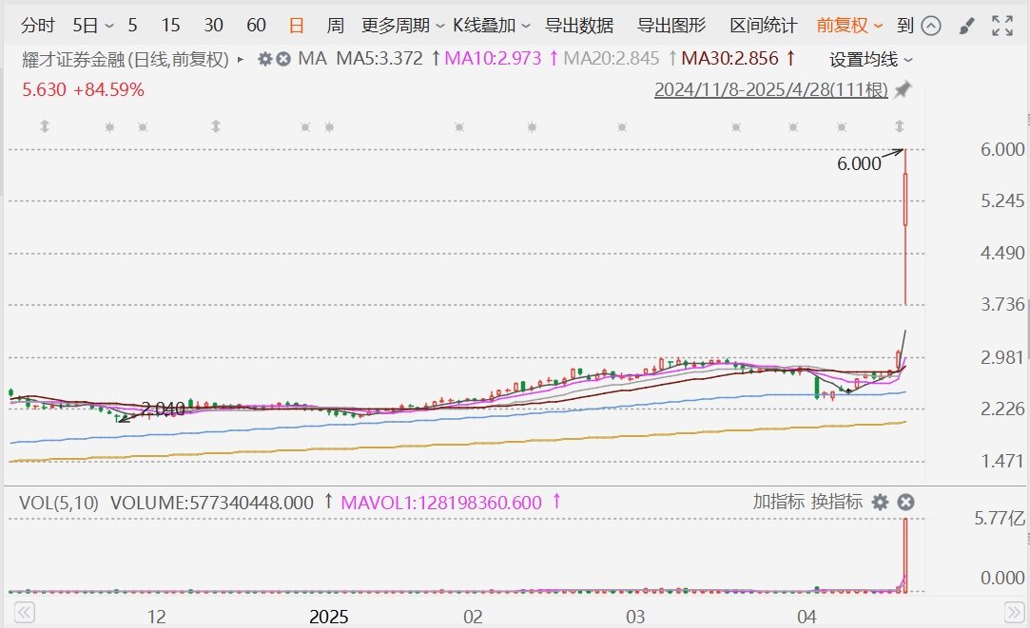Image resolution: width=1030 pixels, height=628 pixels.
Task: Click the 5.77亿 volume axis label
Action: (1000, 519)
